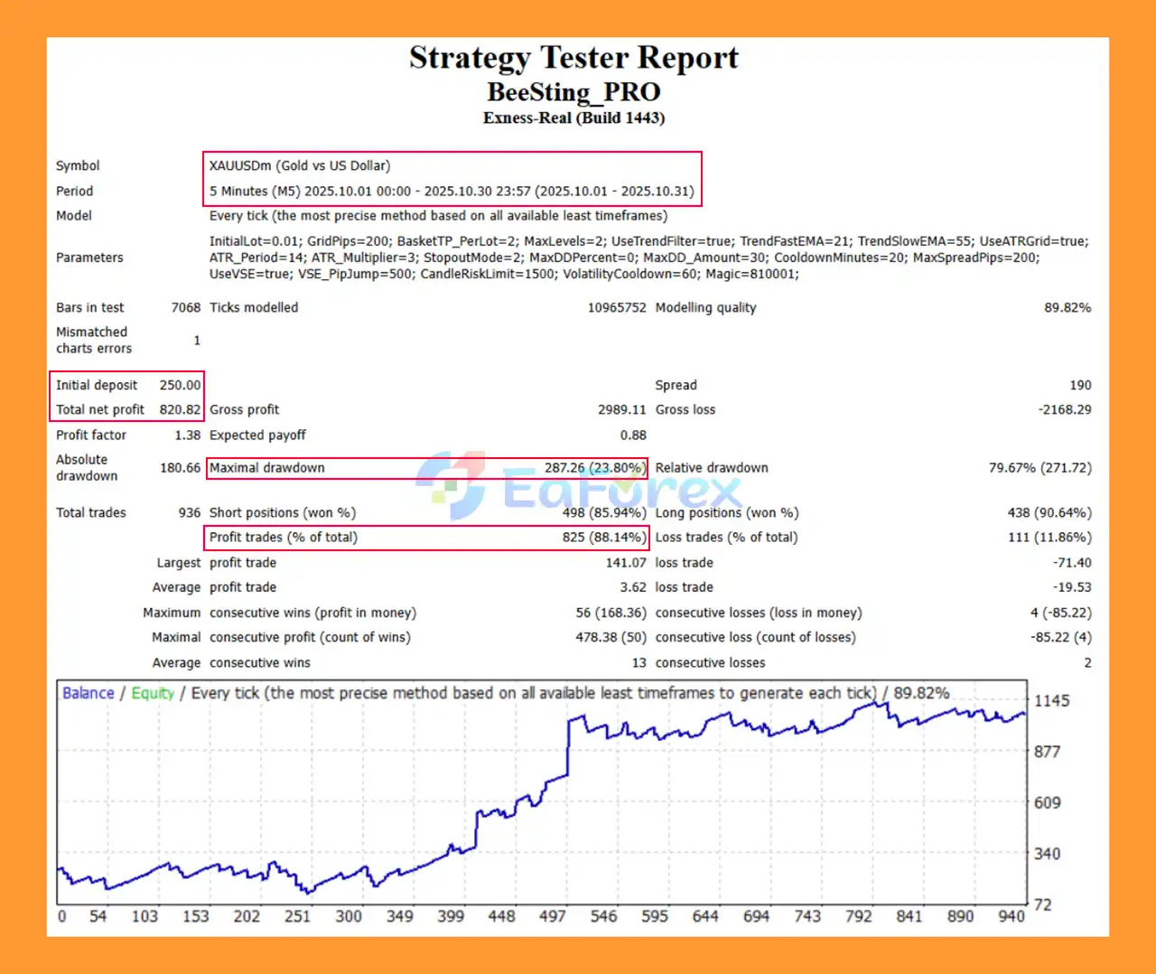Select the Parameters text starting with InitialLot
The image size is (1156, 974).
pos(648,258)
